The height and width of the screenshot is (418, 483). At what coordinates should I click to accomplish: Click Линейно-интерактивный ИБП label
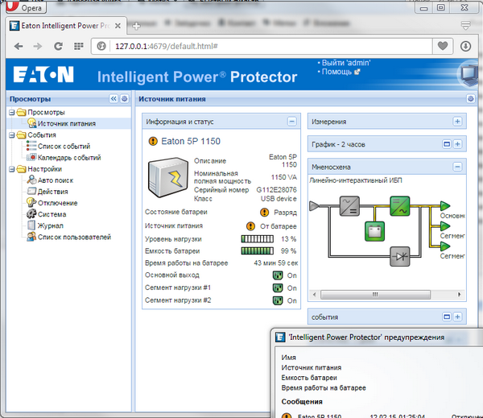(356, 180)
